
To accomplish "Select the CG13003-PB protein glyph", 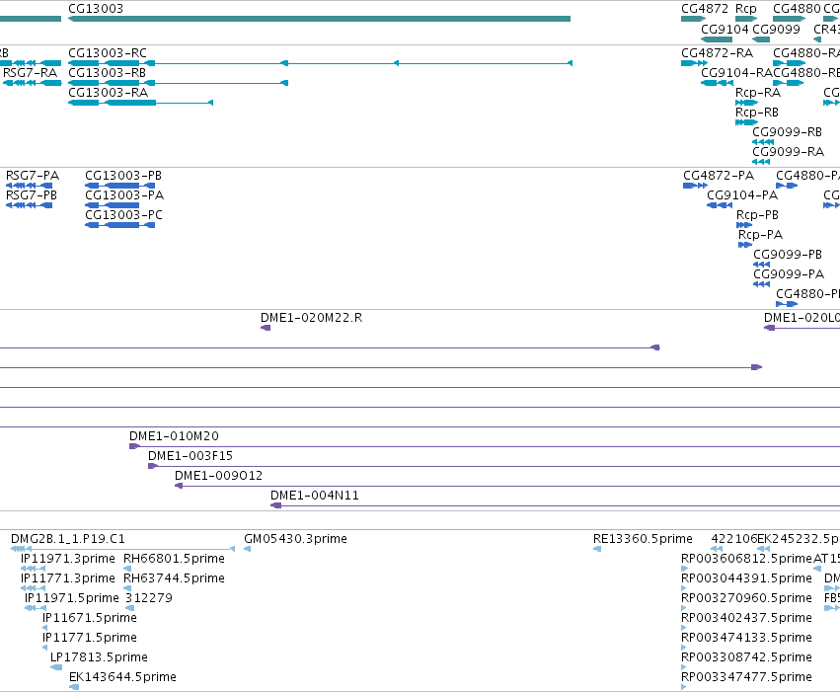I will (x=120, y=186).
